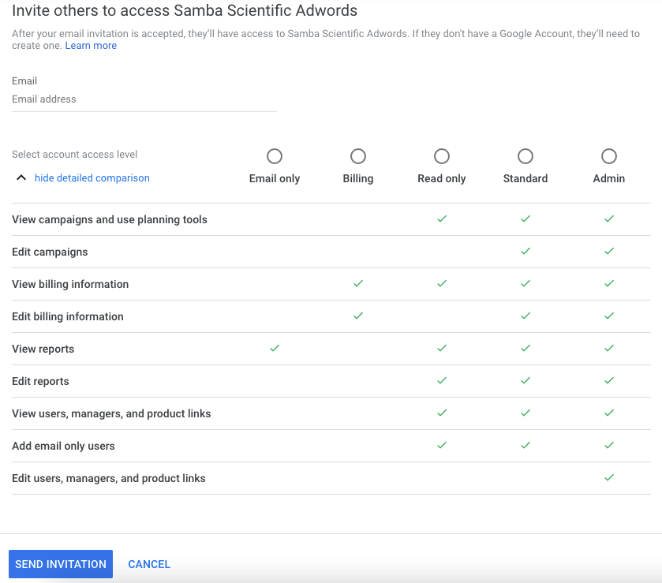
Task: Click the 'Edit billing information' row label
Action: pyautogui.click(x=68, y=316)
